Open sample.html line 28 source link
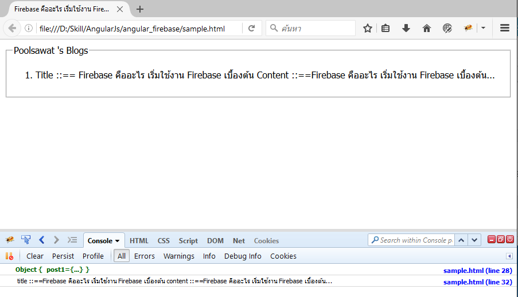The image size is (518, 297). (477, 271)
